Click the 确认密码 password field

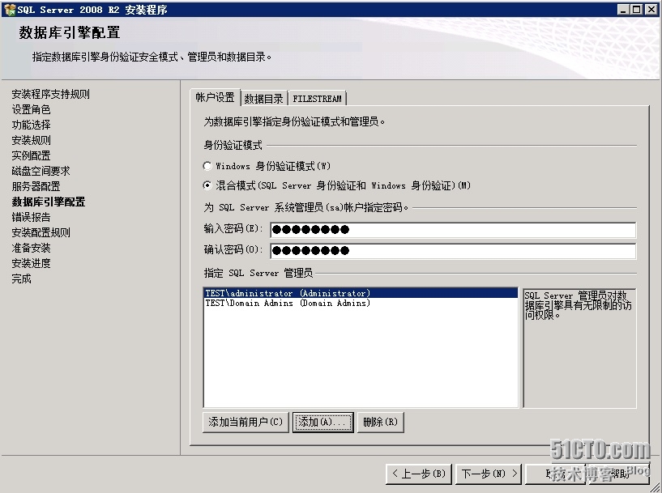pyautogui.click(x=453, y=250)
